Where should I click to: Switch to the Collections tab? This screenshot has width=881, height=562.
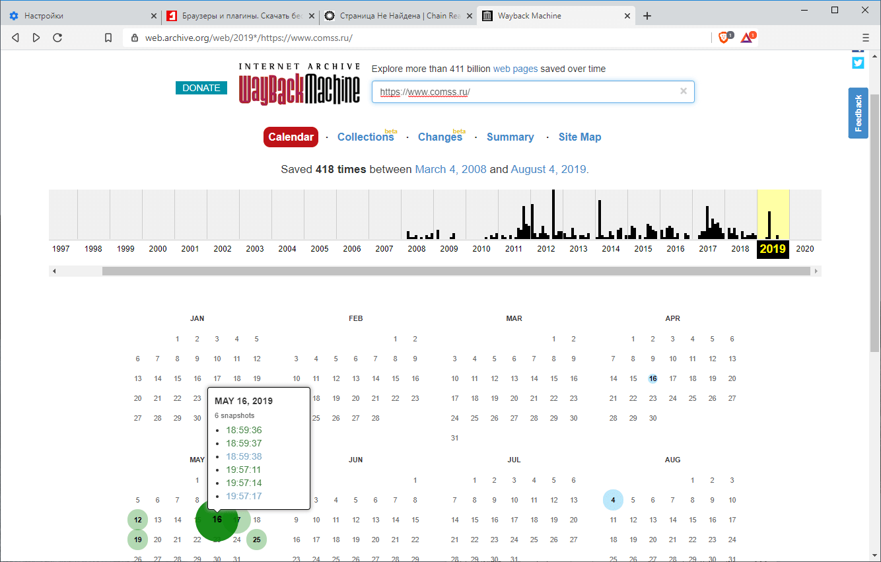tap(366, 137)
